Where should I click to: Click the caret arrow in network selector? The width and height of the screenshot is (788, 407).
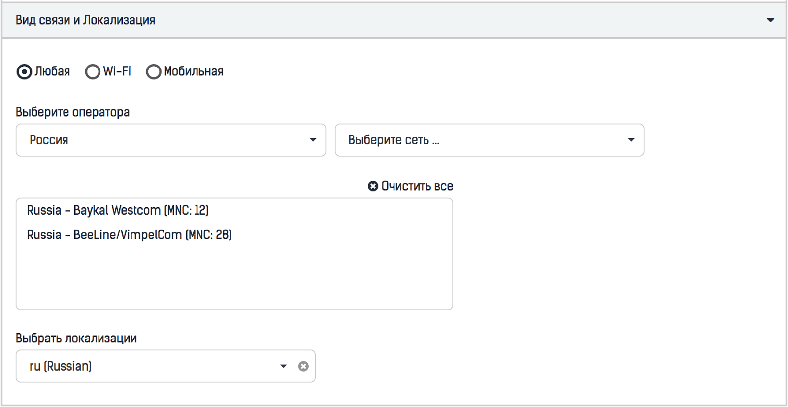tap(631, 140)
